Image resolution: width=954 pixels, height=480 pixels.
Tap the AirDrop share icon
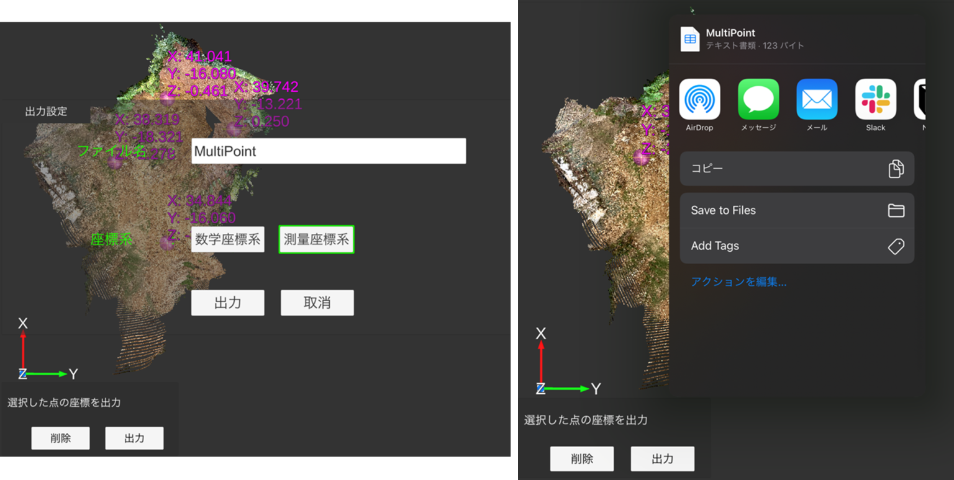(x=699, y=99)
